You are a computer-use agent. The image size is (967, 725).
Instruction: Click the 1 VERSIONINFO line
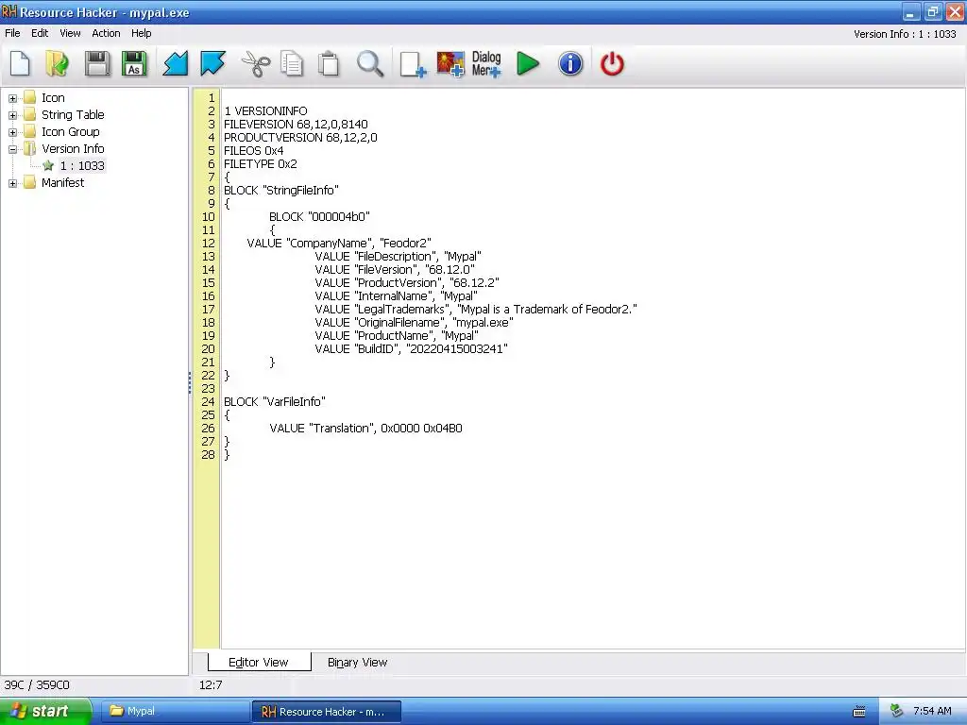[265, 111]
